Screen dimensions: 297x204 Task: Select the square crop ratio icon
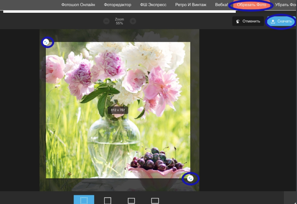click(x=107, y=201)
